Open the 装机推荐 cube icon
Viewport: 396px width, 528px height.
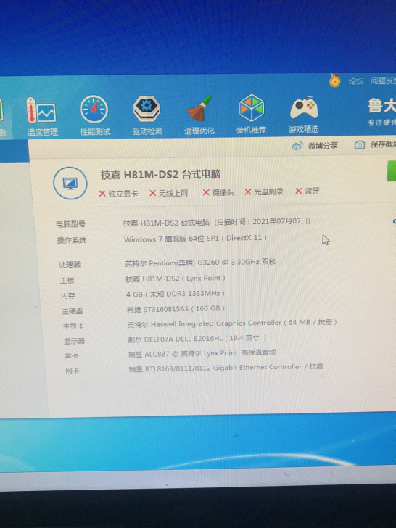(251, 108)
